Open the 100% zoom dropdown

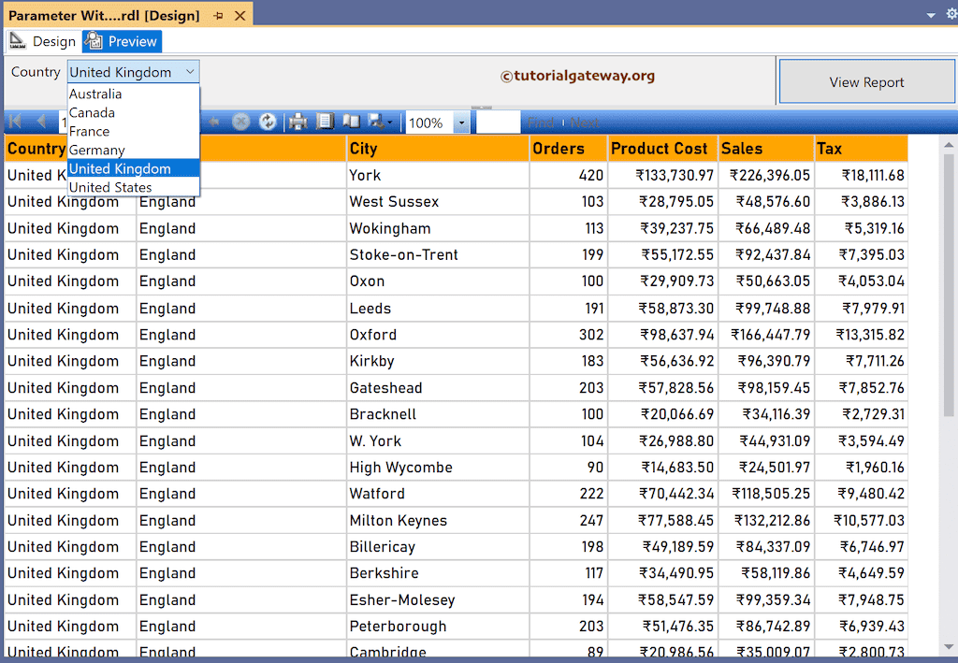461,123
